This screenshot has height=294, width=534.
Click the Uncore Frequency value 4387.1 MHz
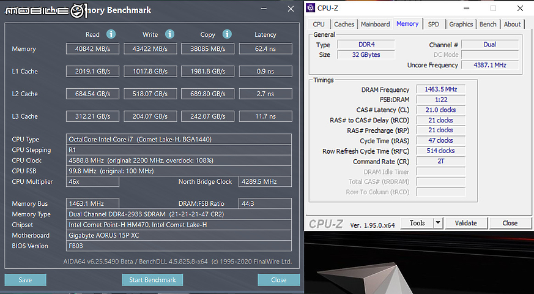[490, 65]
